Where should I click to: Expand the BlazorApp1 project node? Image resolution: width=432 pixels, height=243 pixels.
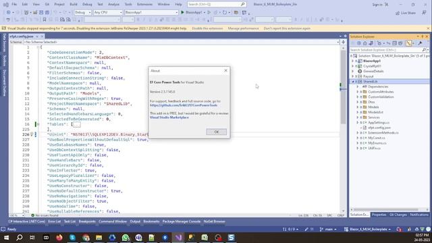352,61
